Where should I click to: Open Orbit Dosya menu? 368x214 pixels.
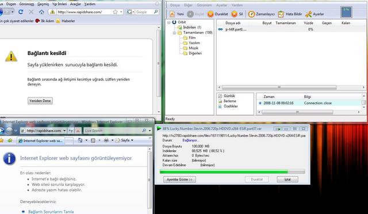[175, 5]
